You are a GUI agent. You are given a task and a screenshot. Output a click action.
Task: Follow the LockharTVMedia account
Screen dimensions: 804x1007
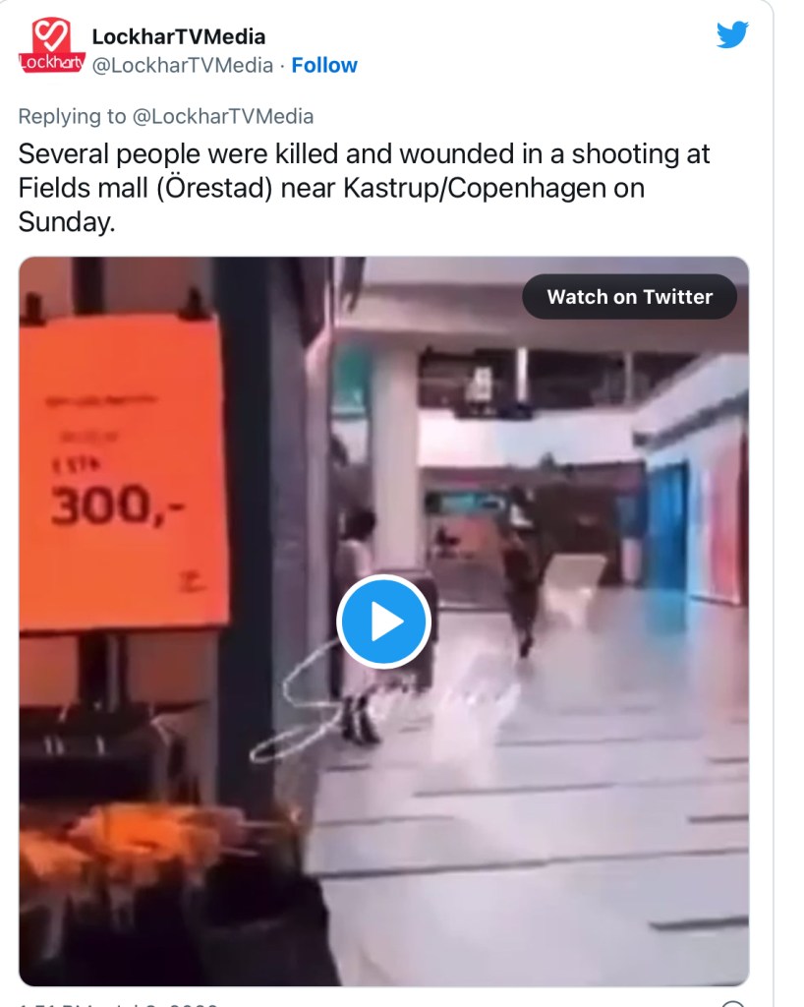click(x=324, y=65)
